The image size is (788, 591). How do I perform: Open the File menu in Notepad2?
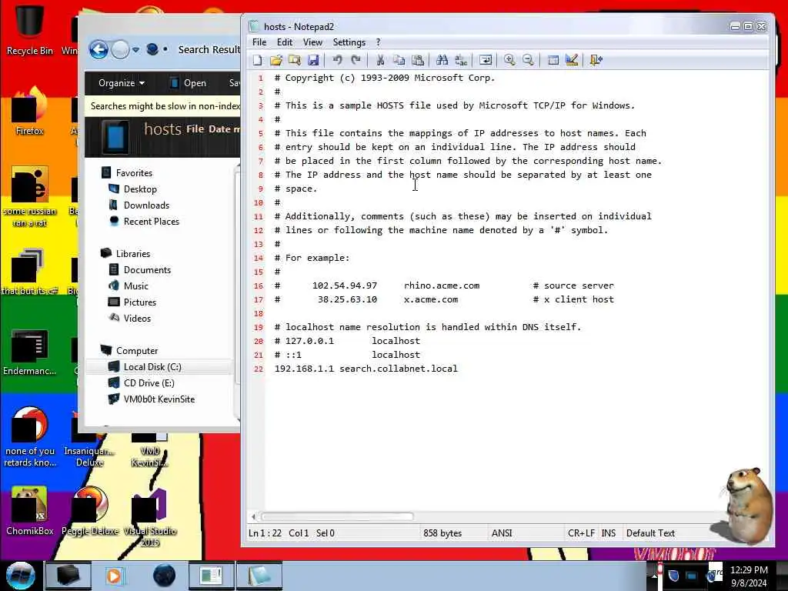[259, 42]
